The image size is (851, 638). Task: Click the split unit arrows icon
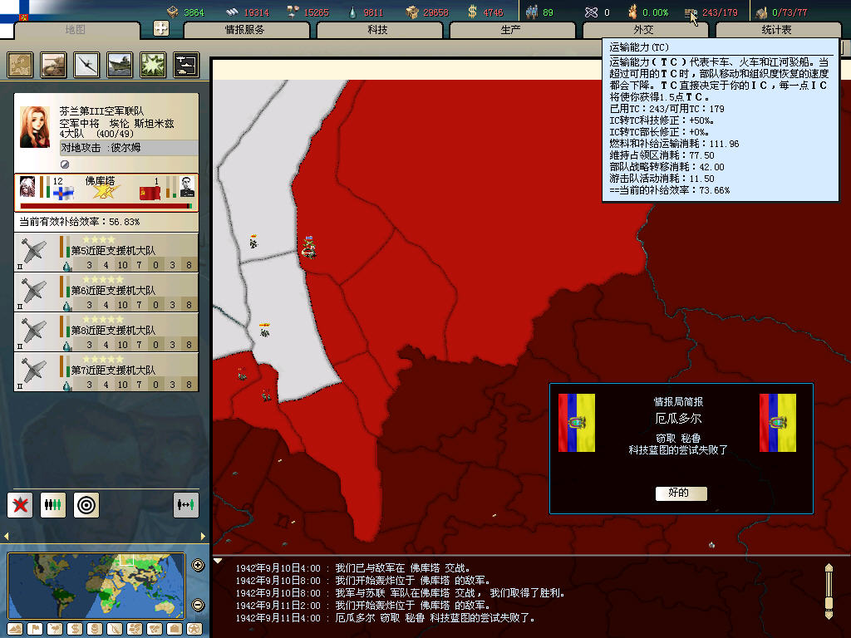click(186, 505)
